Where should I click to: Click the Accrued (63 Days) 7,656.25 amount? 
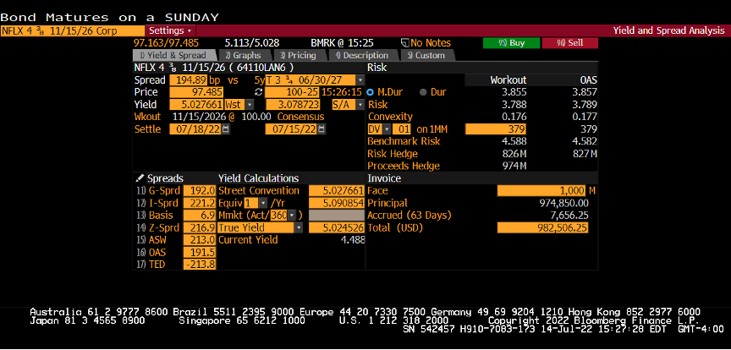[x=569, y=216]
